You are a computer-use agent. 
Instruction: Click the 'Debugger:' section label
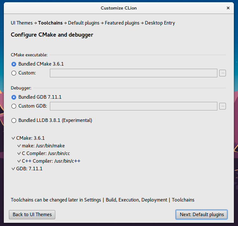point(21,88)
